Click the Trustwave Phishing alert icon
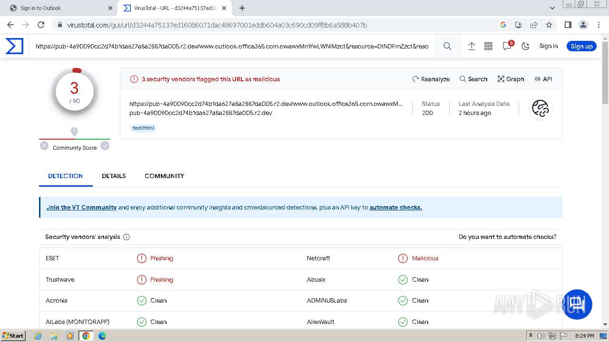 tap(142, 280)
